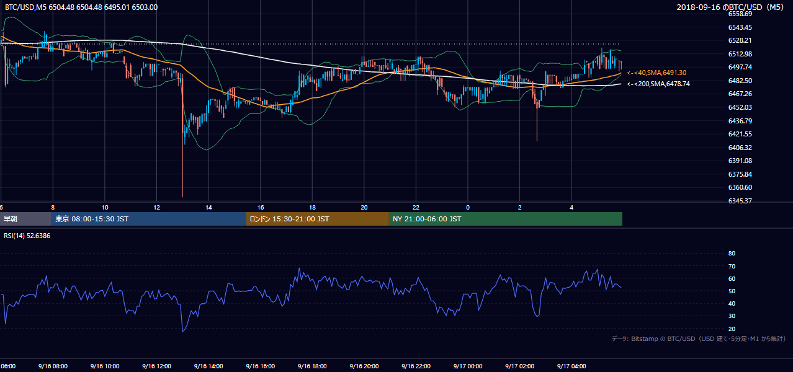The height and width of the screenshot is (372, 793).
Task: Click RSI axis level 50
Action: pyautogui.click(x=732, y=291)
